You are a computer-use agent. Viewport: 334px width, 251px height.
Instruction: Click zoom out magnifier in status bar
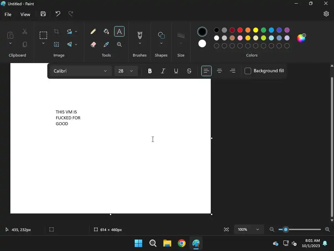(272, 229)
